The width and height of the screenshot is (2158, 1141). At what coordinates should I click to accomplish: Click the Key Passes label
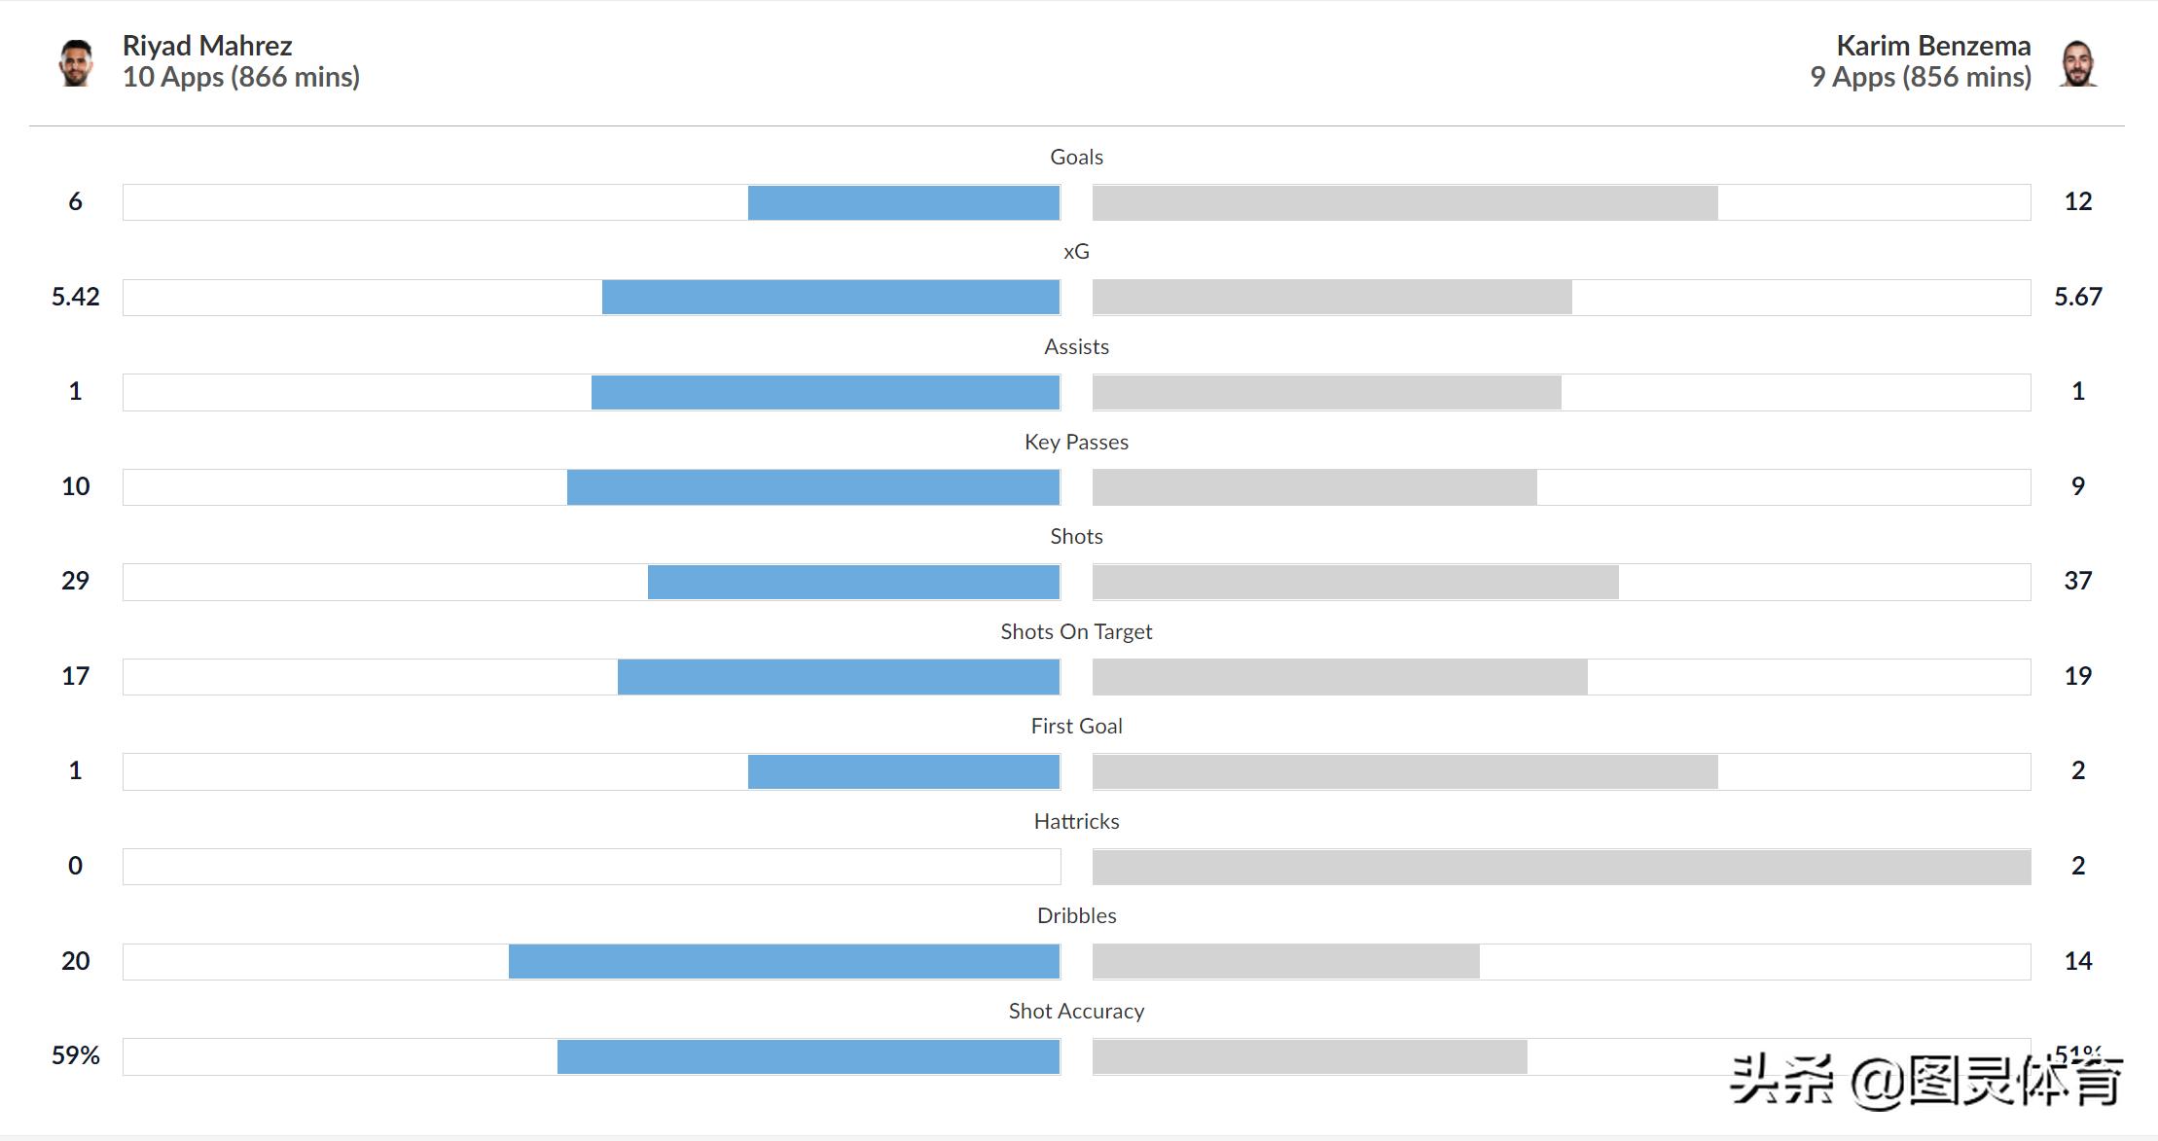click(1076, 442)
